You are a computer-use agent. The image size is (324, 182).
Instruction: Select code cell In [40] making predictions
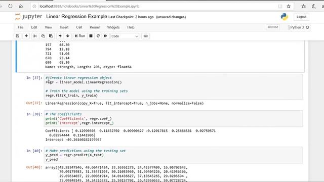pyautogui.click(x=173, y=155)
